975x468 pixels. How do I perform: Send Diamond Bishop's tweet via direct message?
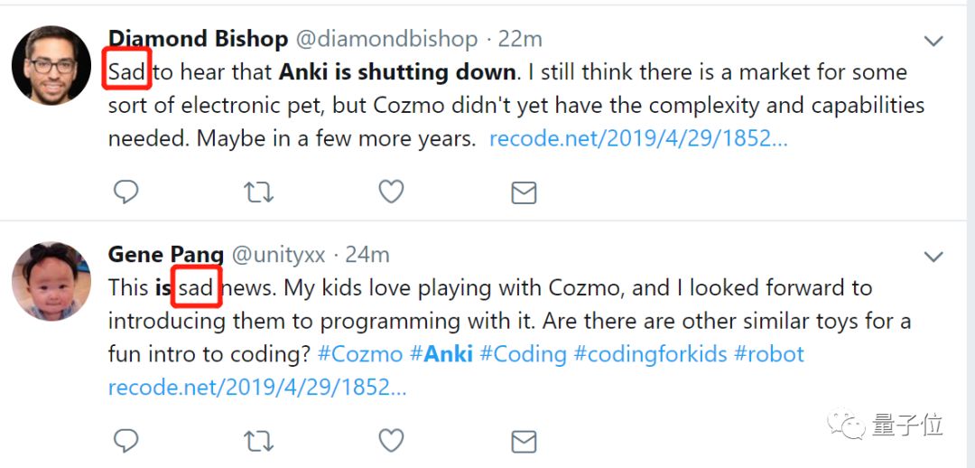point(524,192)
